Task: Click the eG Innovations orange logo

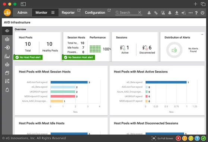Action: (7, 12)
